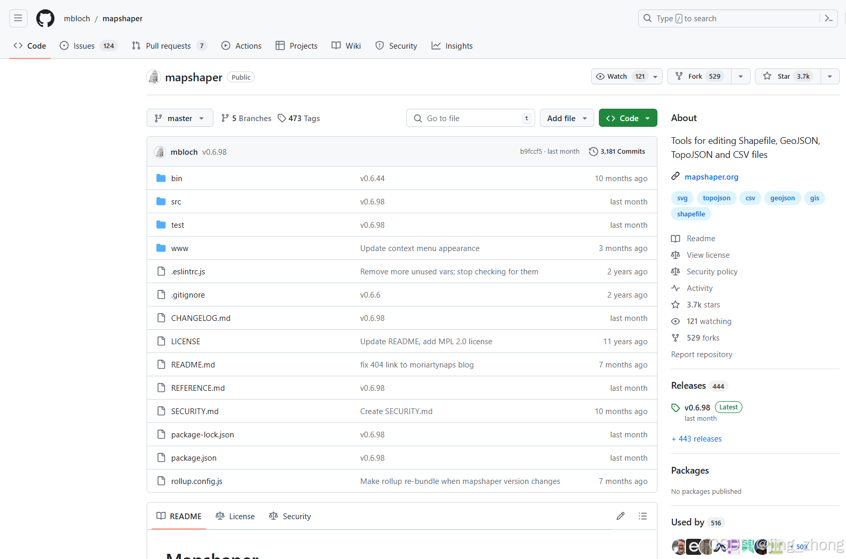Click the svg topic tag
846x559 pixels.
[682, 198]
